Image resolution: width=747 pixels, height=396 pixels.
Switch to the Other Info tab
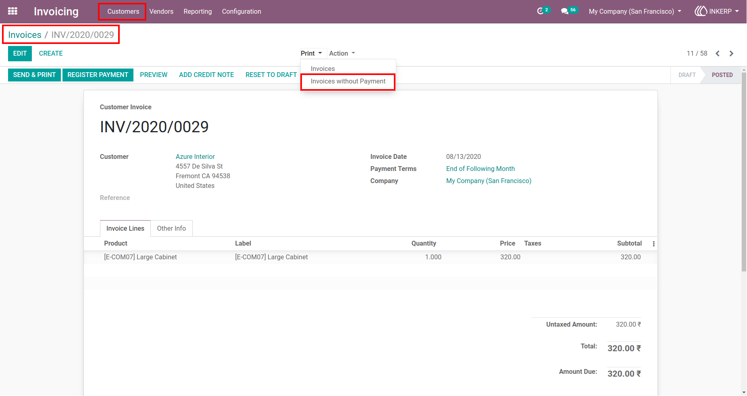(x=171, y=228)
